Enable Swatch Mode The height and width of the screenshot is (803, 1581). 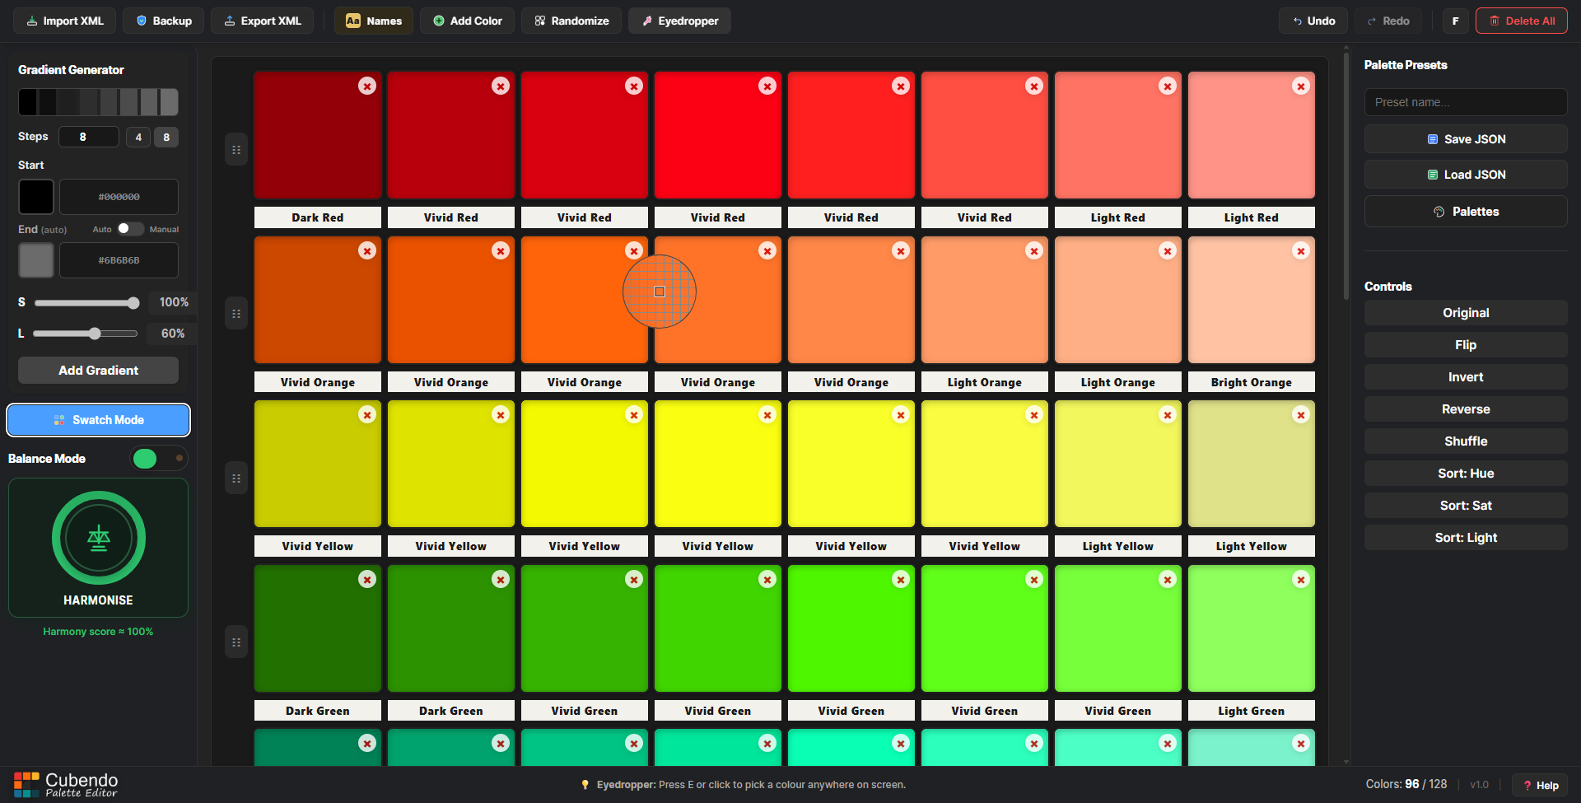[99, 420]
